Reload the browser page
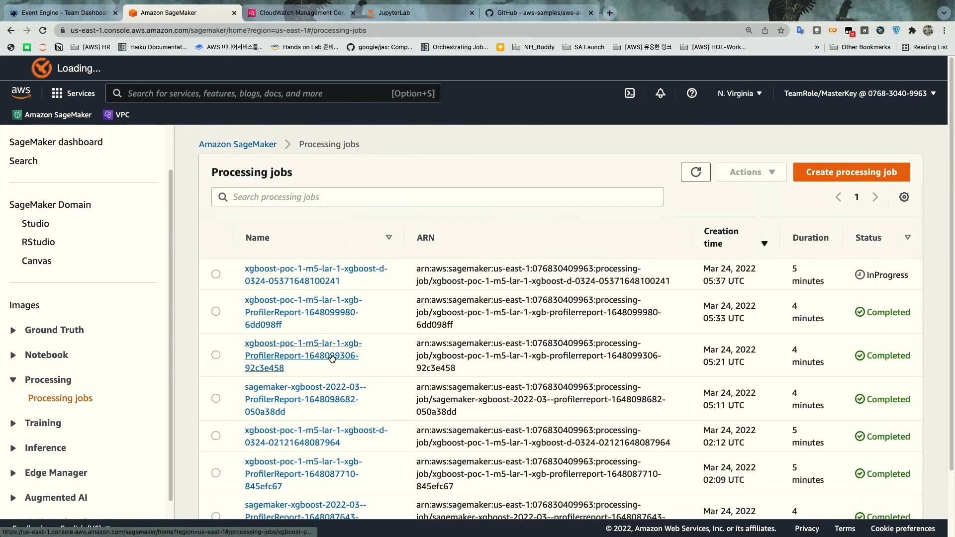The width and height of the screenshot is (955, 537). 43,30
